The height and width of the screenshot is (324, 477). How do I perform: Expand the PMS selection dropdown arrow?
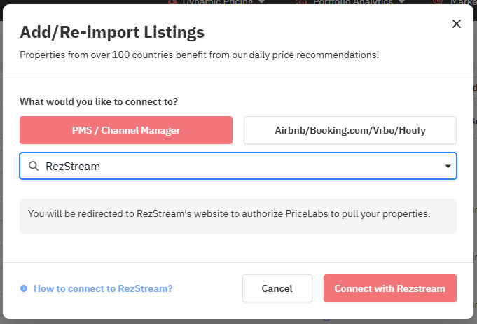point(448,167)
